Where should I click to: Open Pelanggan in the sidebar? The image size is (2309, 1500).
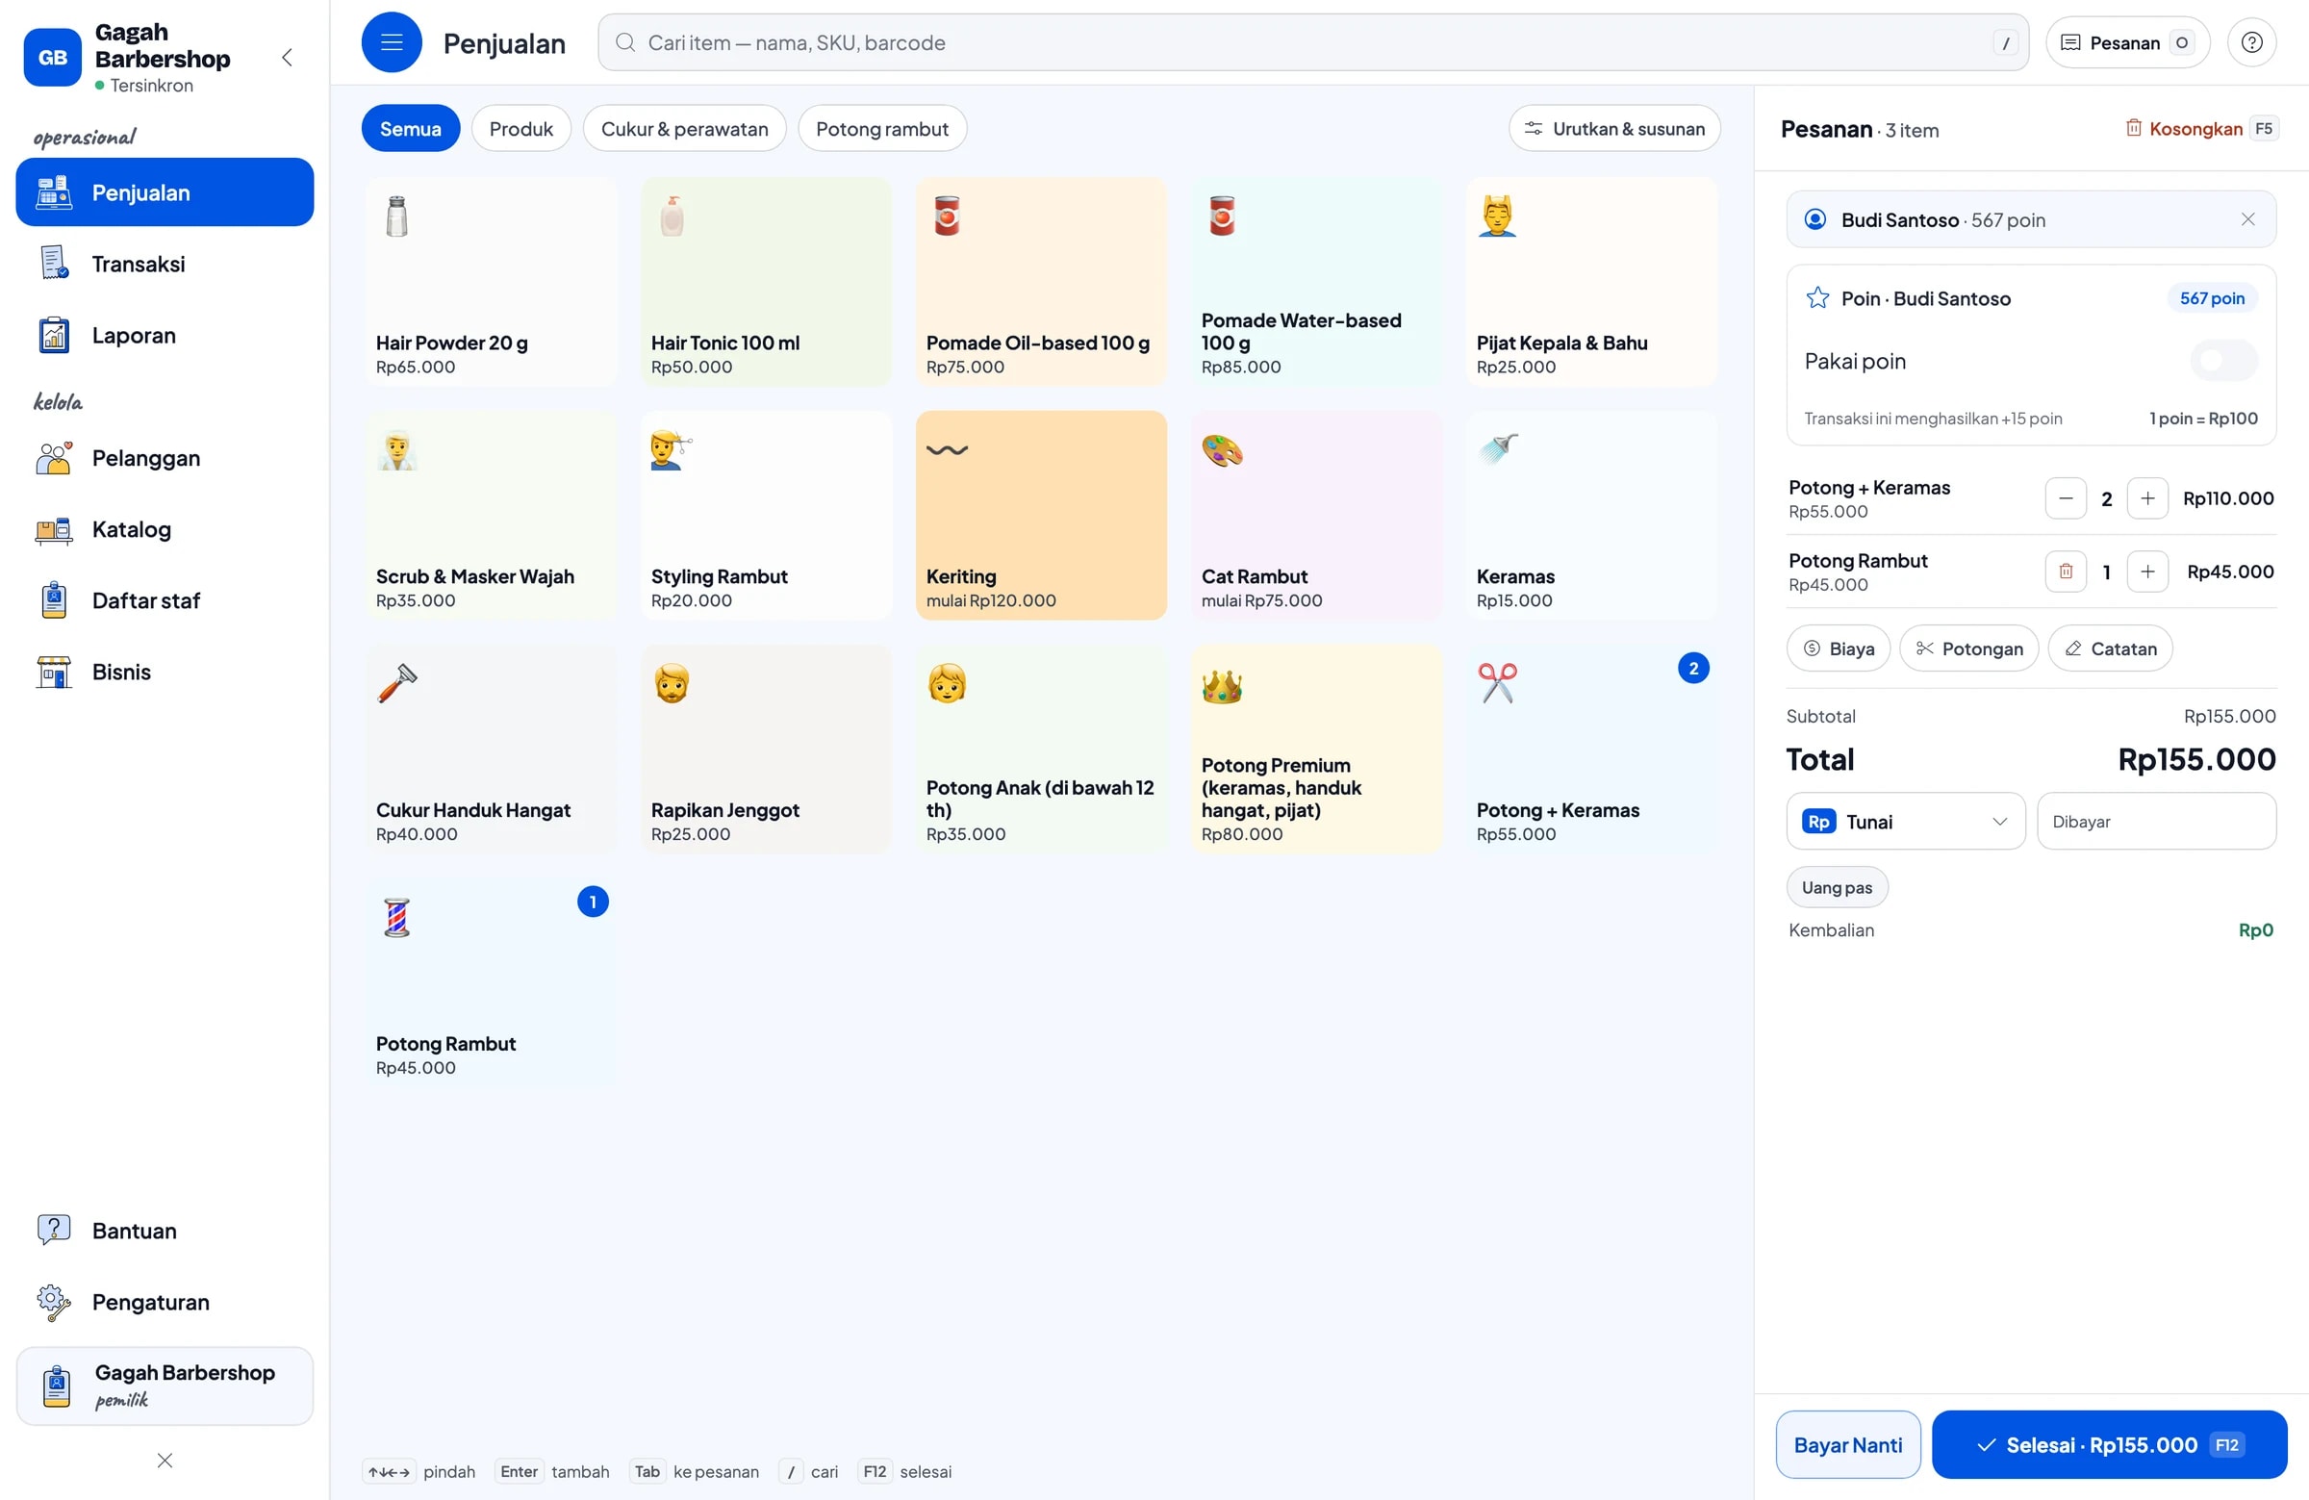[165, 458]
